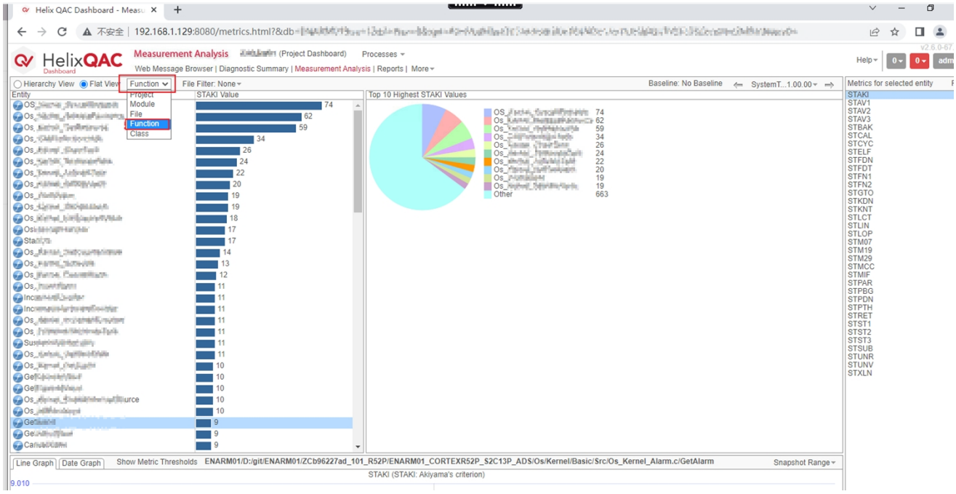Click the share icon in the address bar
Viewport: 956px width, 494px height.
click(874, 32)
